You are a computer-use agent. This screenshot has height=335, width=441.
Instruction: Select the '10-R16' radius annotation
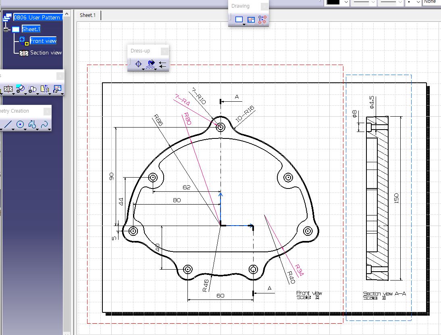point(245,114)
